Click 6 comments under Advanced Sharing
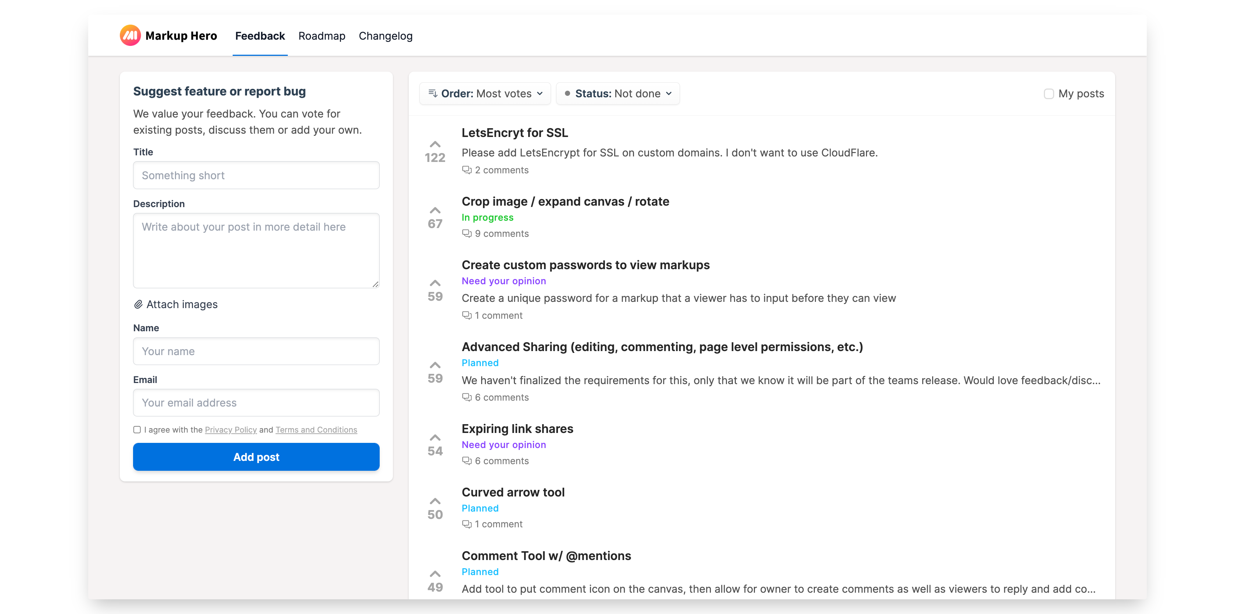Image resolution: width=1235 pixels, height=614 pixels. (501, 397)
